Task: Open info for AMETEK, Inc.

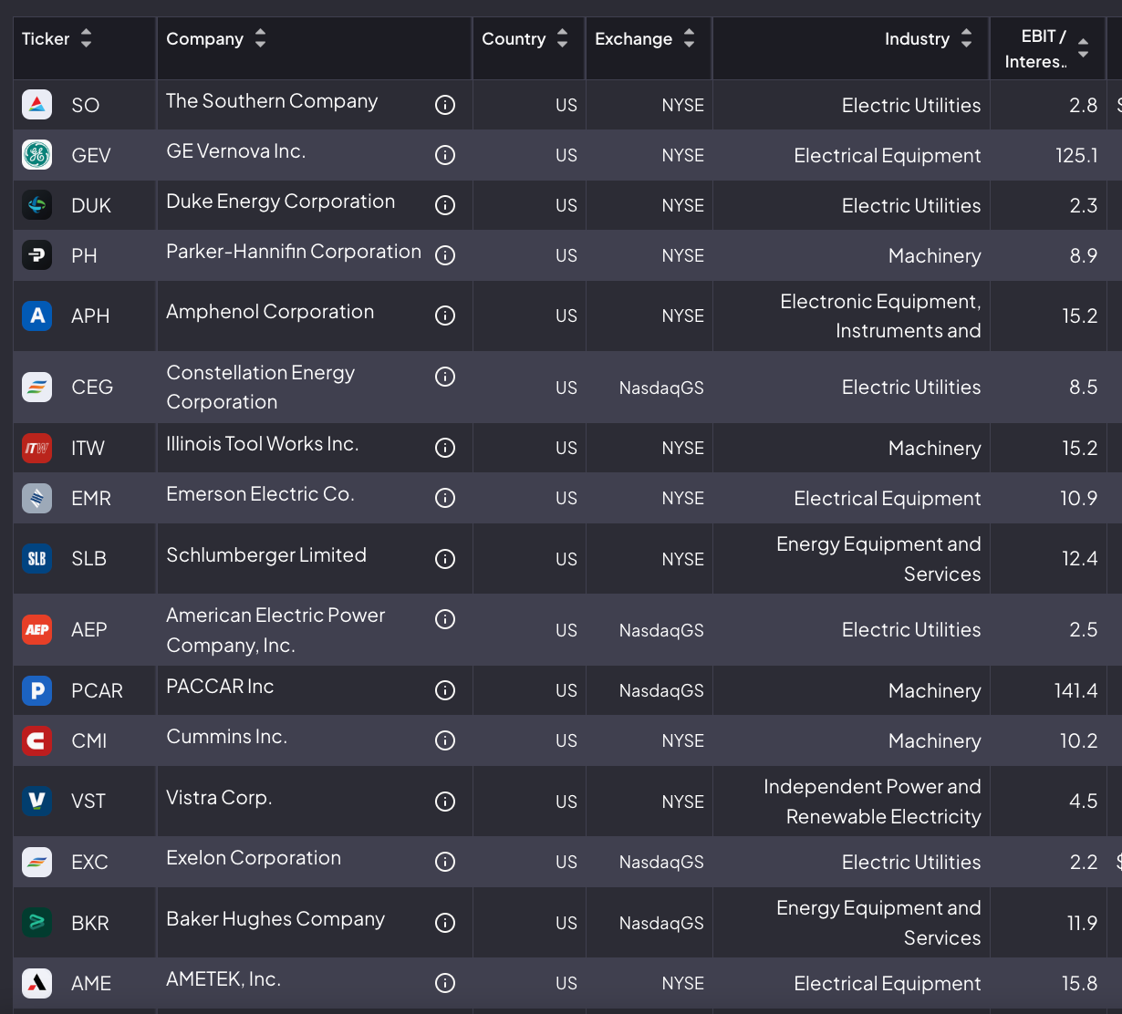Action: click(445, 983)
